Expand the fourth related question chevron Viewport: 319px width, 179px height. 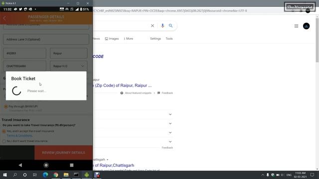pos(170,142)
